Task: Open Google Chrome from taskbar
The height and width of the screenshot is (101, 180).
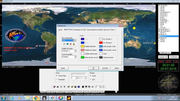Action: click(x=36, y=98)
